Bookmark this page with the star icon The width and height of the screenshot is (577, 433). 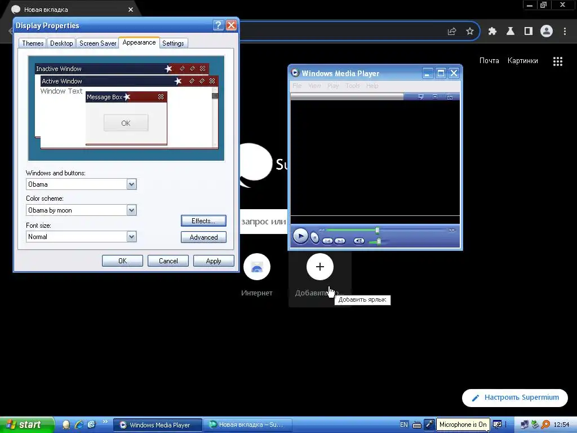pos(469,32)
